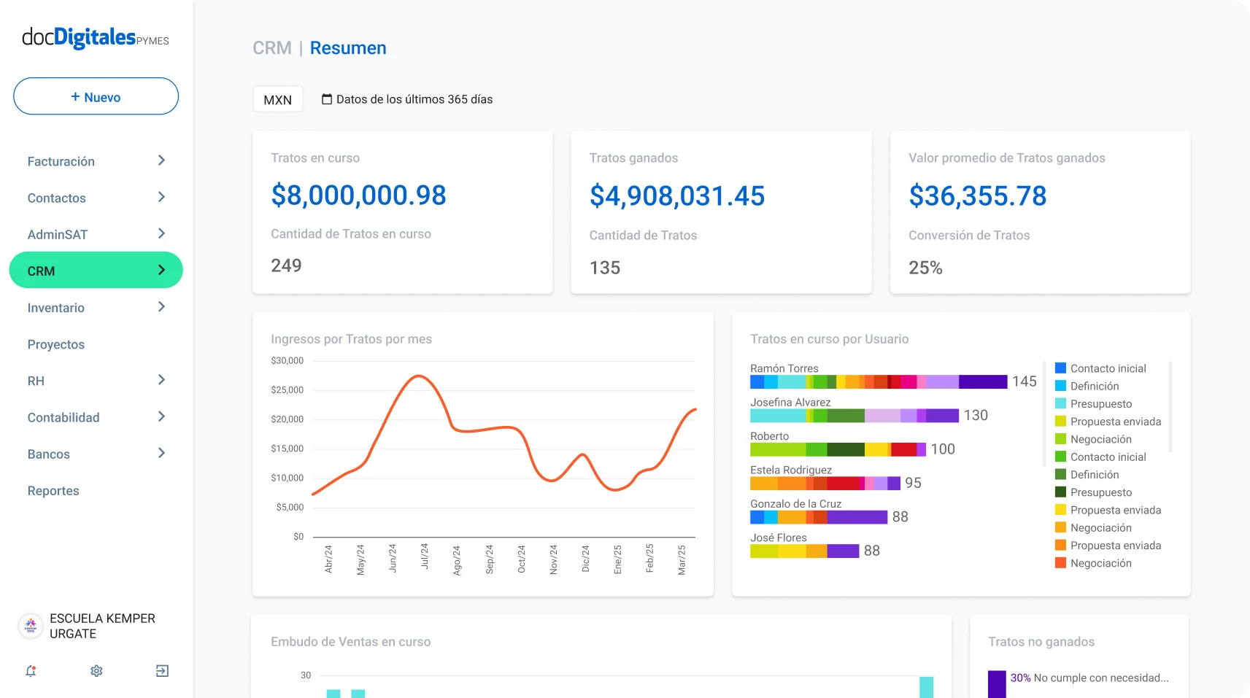
Task: Click the 25% conversion value
Action: [x=925, y=268]
